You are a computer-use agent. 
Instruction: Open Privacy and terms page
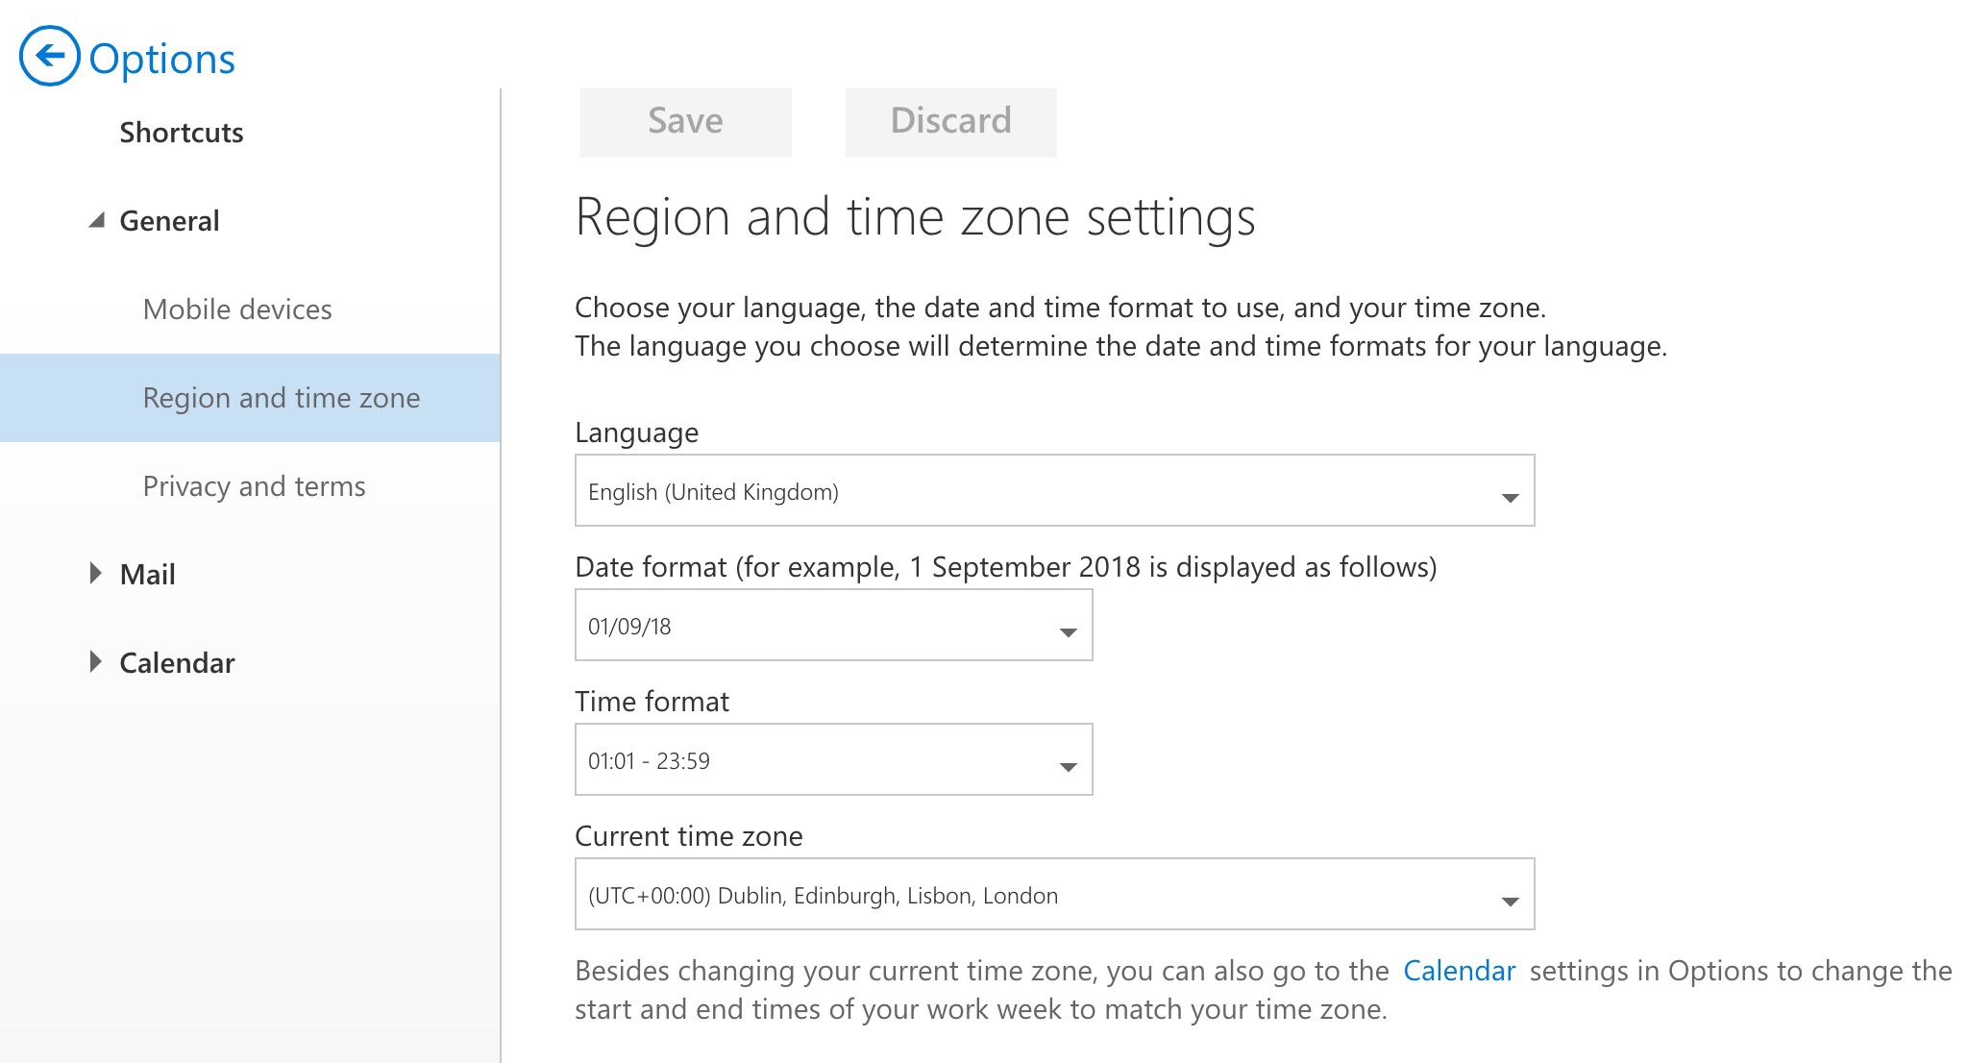click(x=254, y=486)
